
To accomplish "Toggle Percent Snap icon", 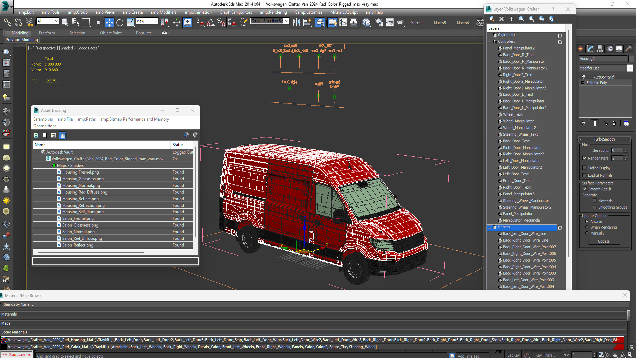I will (221, 22).
